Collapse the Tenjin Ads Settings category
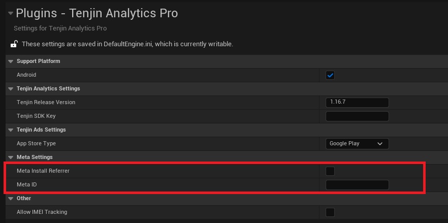The image size is (448, 223). click(11, 130)
